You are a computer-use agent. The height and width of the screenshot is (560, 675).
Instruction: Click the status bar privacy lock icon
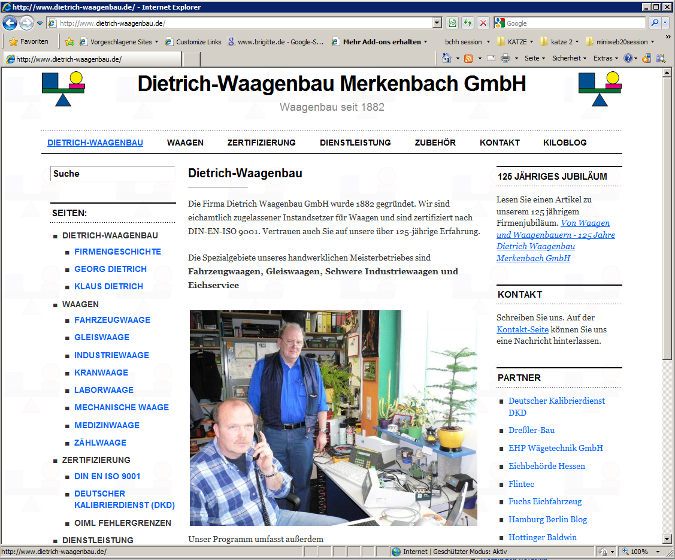tap(603, 552)
